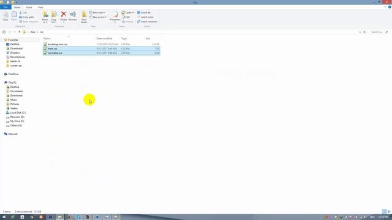The image size is (392, 220).
Task: Select the main.css file
Action: pos(101,48)
